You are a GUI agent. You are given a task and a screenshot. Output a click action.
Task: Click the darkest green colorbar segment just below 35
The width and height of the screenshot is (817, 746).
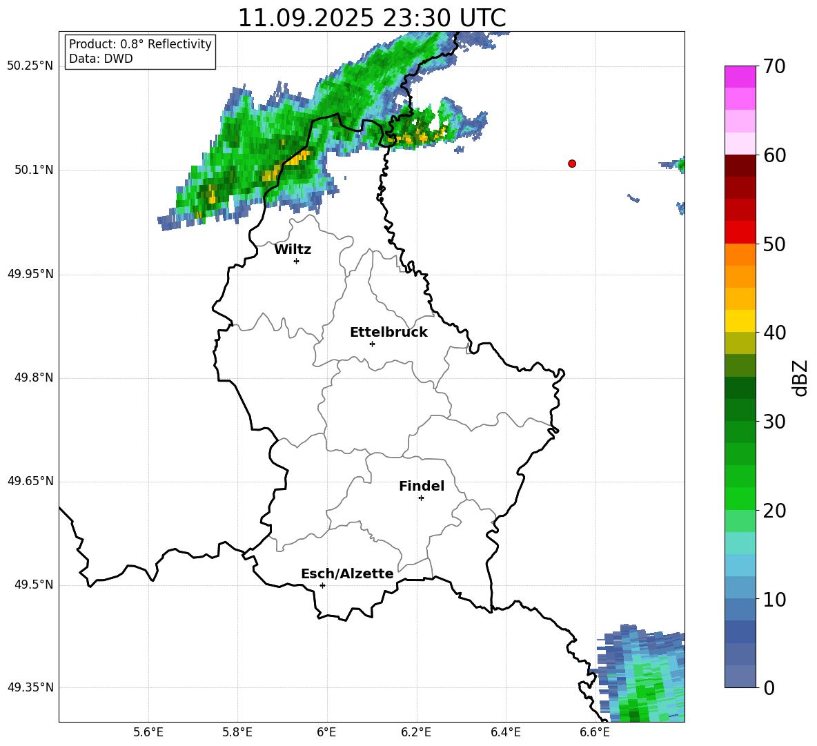pyautogui.click(x=740, y=388)
